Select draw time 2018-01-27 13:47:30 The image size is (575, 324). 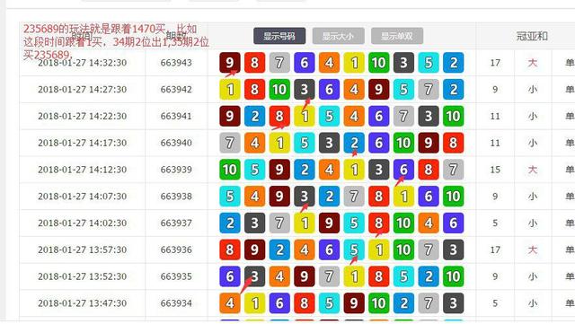point(82,303)
